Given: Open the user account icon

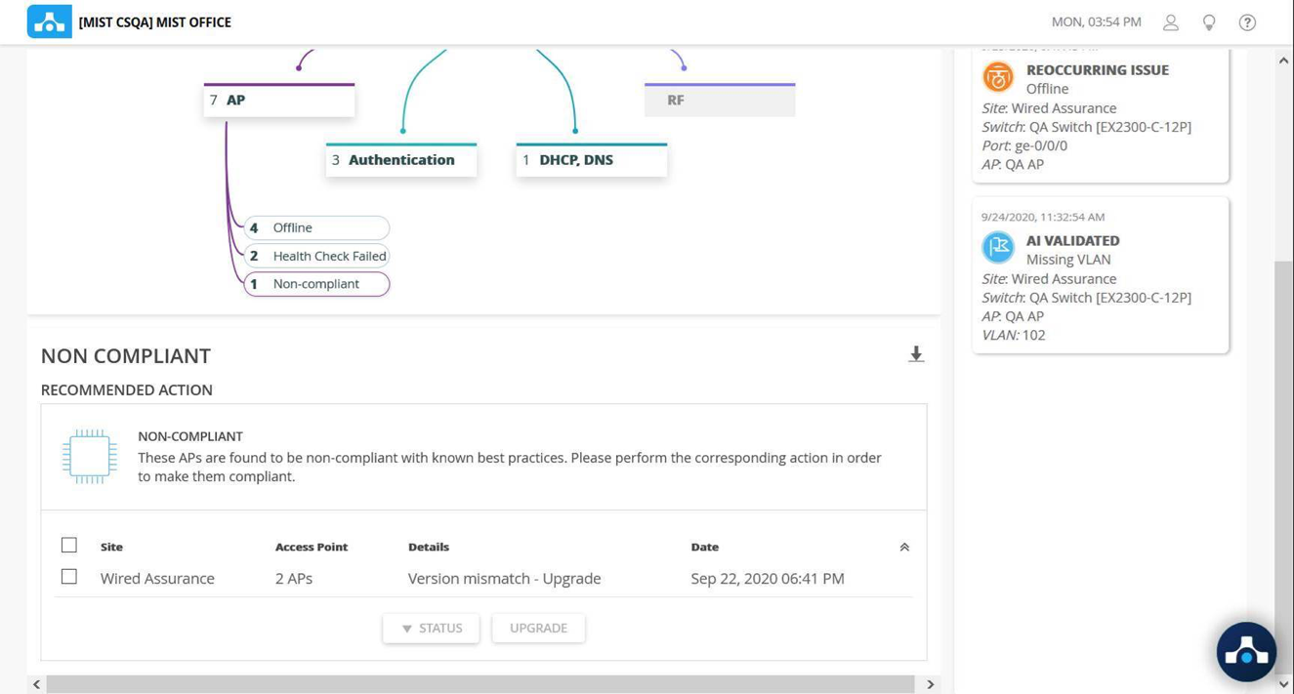Looking at the screenshot, I should tap(1170, 22).
